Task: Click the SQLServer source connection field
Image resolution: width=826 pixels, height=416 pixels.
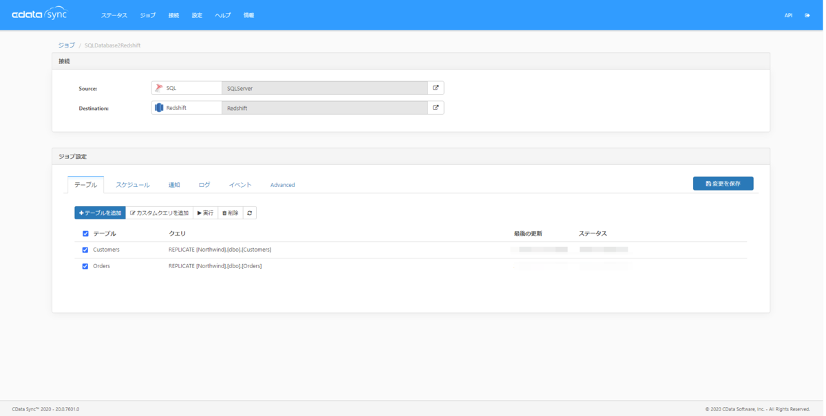Action: (324, 88)
